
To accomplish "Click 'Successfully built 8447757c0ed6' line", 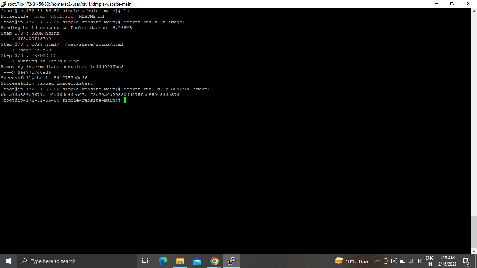I will [x=44, y=78].
